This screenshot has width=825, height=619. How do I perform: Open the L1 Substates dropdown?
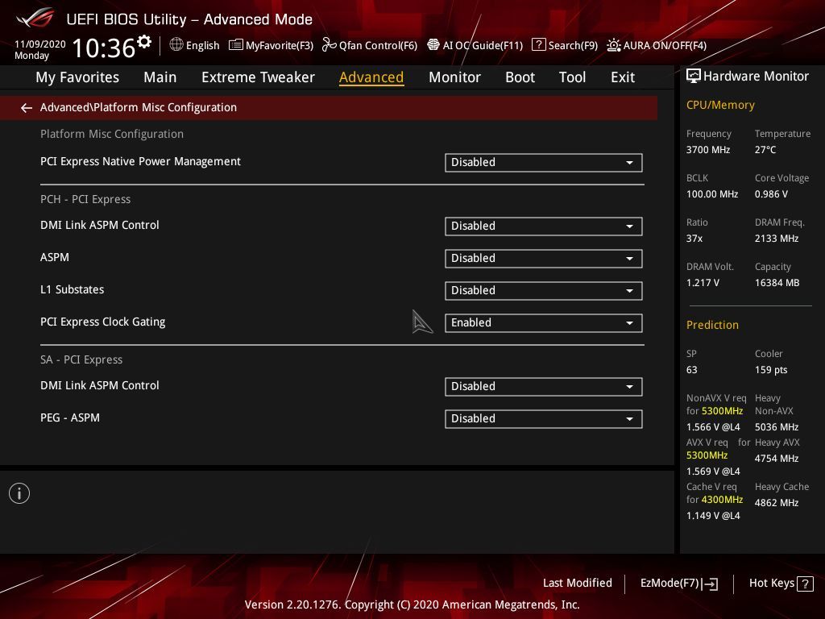(x=544, y=290)
